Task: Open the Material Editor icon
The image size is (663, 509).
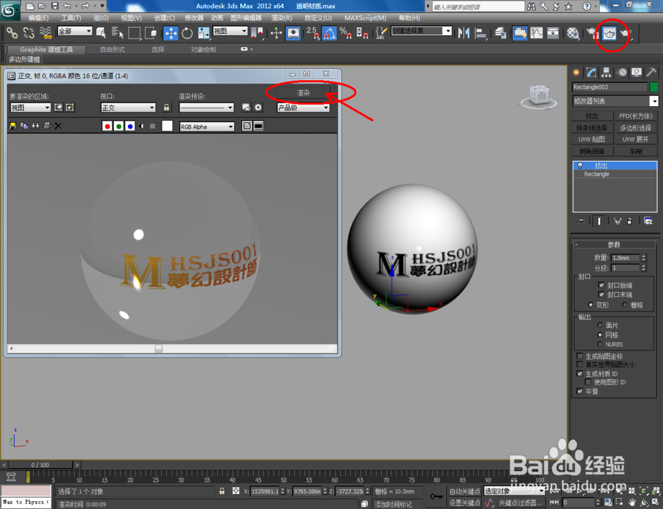Action: click(573, 32)
